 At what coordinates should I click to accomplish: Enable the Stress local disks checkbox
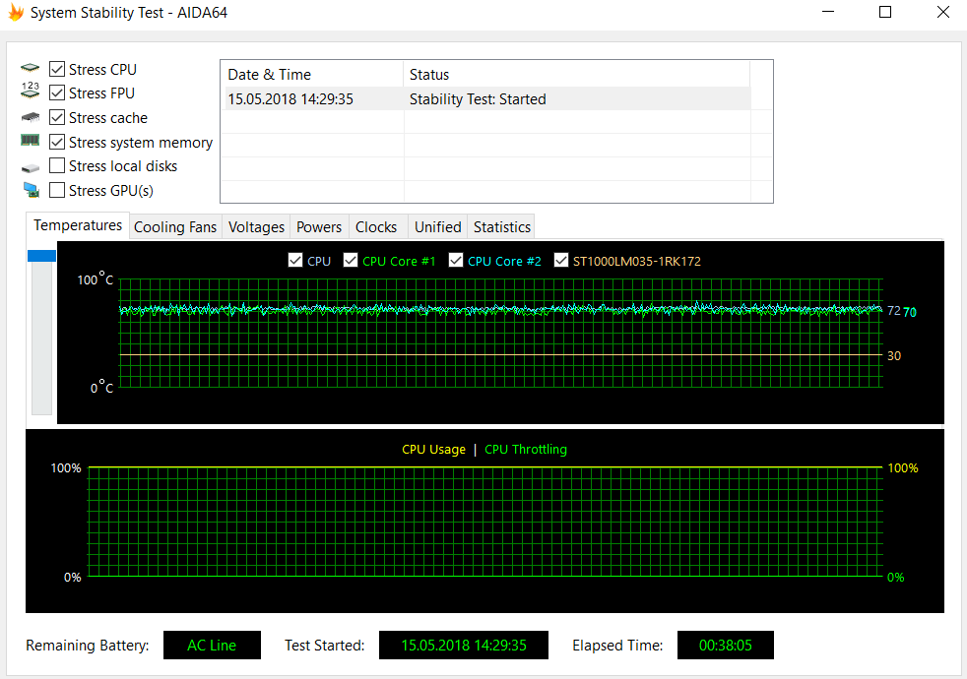pyautogui.click(x=57, y=166)
